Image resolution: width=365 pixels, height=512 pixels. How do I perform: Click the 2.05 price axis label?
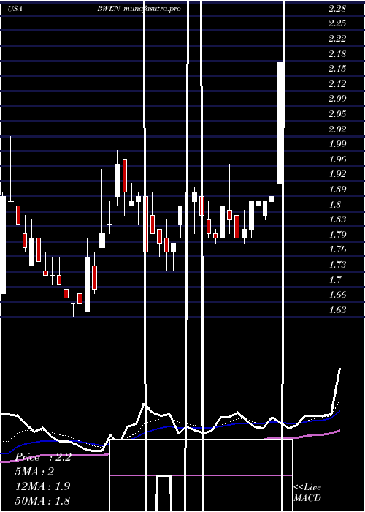click(337, 114)
